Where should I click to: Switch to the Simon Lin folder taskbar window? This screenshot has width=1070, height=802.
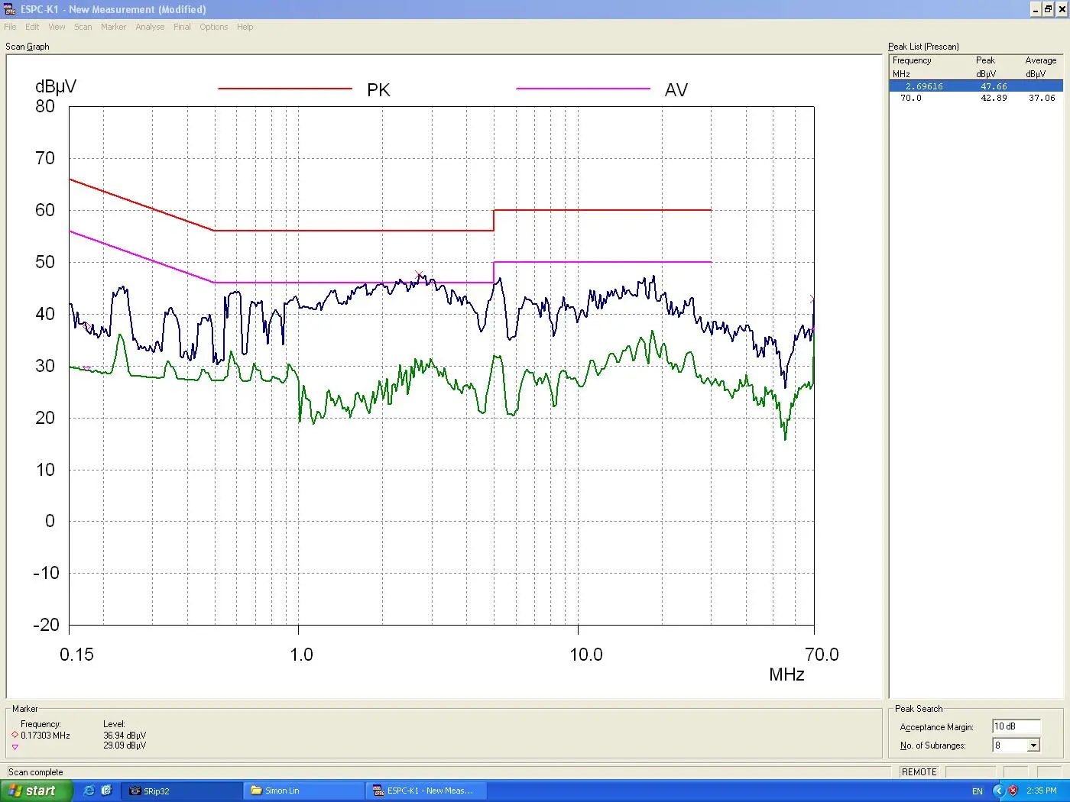click(x=303, y=791)
